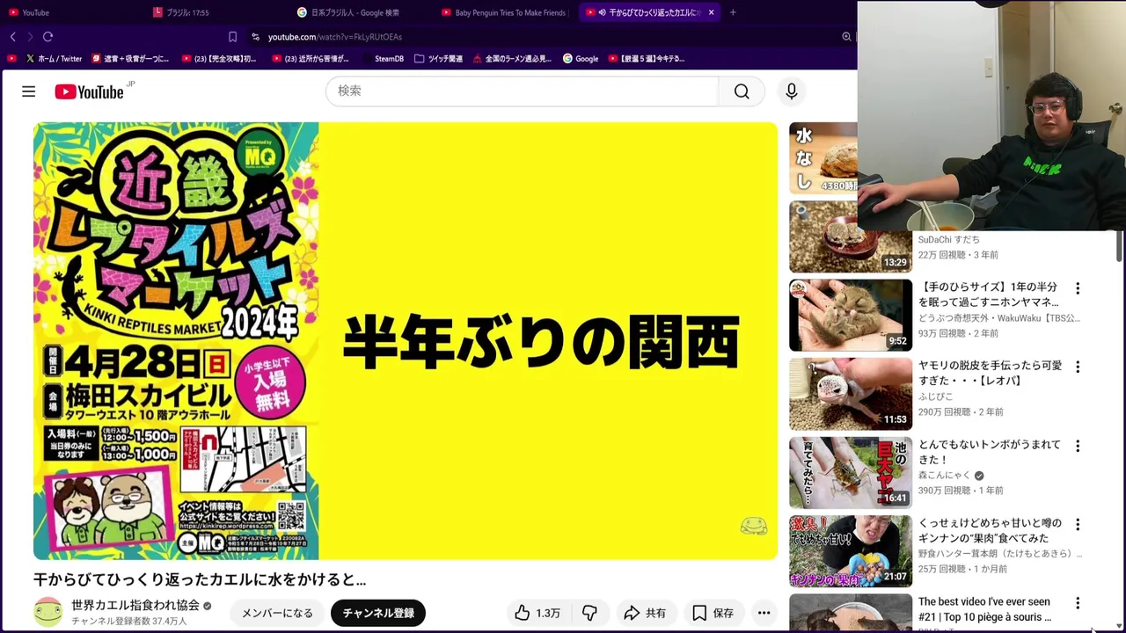Click video title 干からびてひっくり返ったカエル

(x=200, y=579)
